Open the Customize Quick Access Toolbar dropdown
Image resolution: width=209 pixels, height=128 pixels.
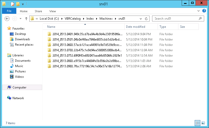(x=23, y=4)
